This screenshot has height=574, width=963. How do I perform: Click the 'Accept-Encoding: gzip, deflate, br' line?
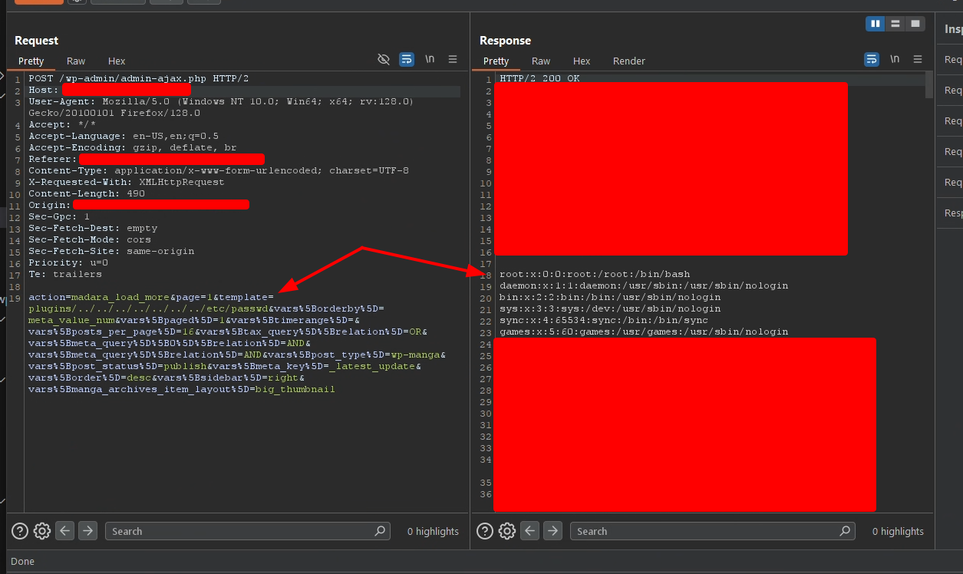click(133, 147)
